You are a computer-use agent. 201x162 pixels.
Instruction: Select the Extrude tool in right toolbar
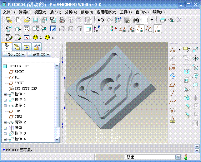click(x=195, y=50)
